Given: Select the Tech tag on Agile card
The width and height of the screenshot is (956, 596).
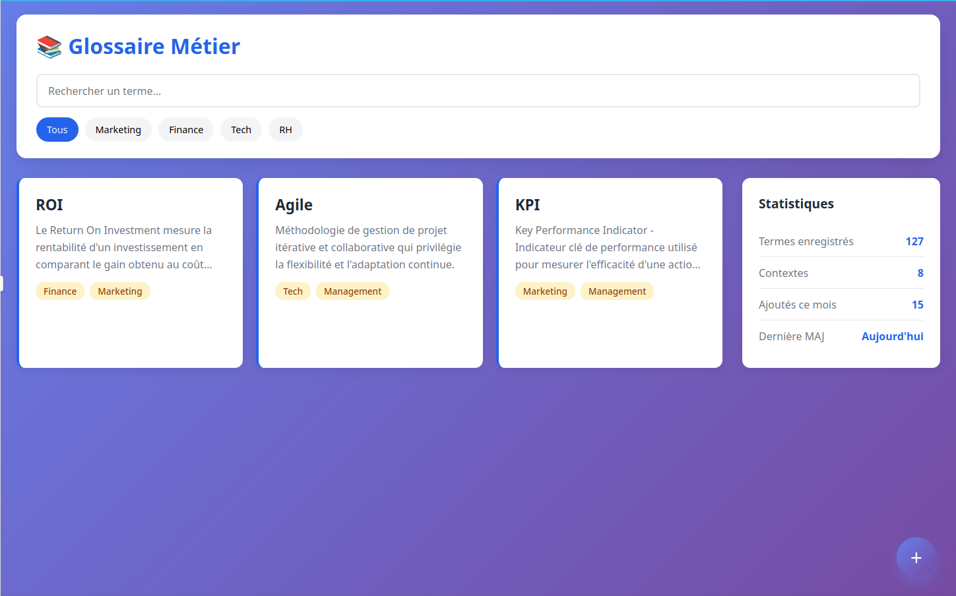Looking at the screenshot, I should 293,291.
